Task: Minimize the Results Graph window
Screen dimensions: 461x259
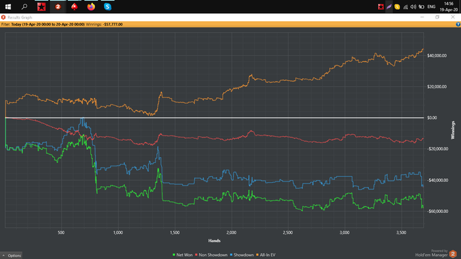Action: click(x=422, y=17)
